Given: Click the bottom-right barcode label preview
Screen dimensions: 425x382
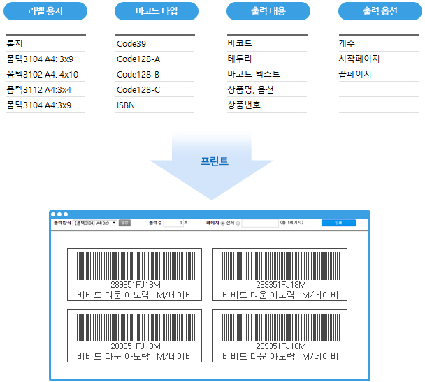Looking at the screenshot, I should (280, 336).
